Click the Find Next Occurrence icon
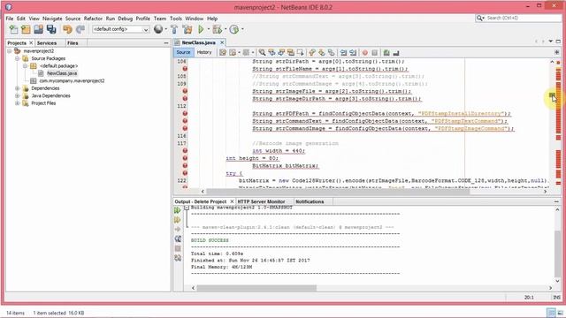Screen dimensions: 566x318 coord(281,53)
